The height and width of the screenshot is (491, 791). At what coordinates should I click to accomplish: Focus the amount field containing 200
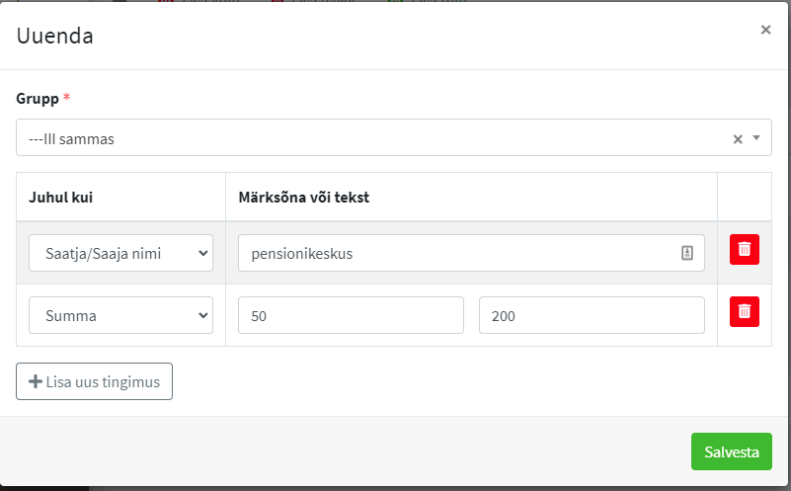tap(591, 315)
